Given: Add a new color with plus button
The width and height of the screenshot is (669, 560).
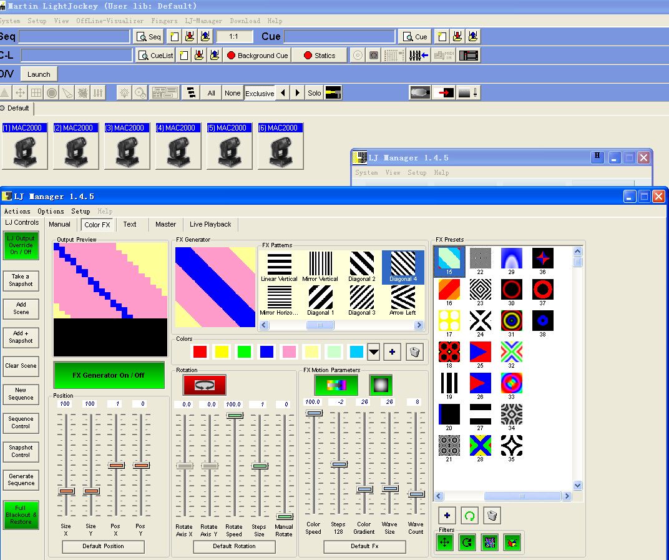Looking at the screenshot, I should (x=392, y=352).
